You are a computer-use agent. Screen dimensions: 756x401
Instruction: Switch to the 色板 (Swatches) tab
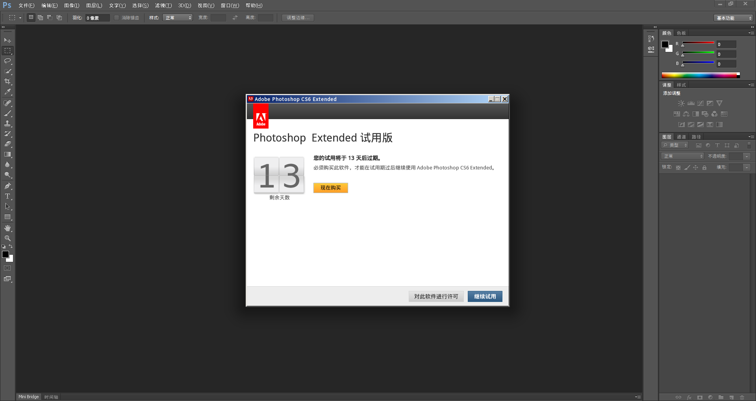coord(681,33)
